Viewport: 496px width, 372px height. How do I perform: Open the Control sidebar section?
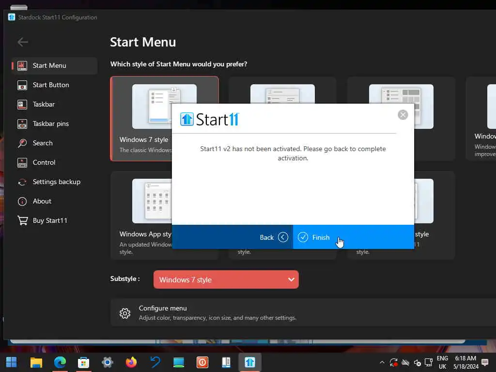54,162
